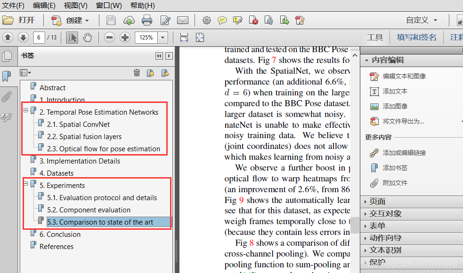Click the 打开 open file button
The width and height of the screenshot is (463, 273).
18,20
